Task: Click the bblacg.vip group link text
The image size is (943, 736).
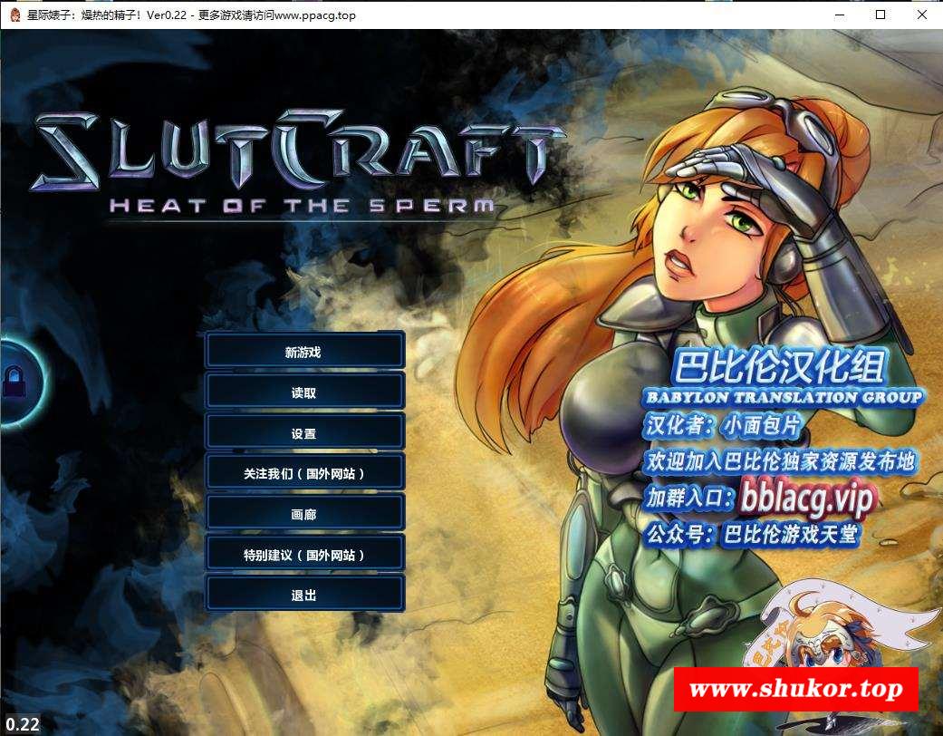Action: click(807, 498)
